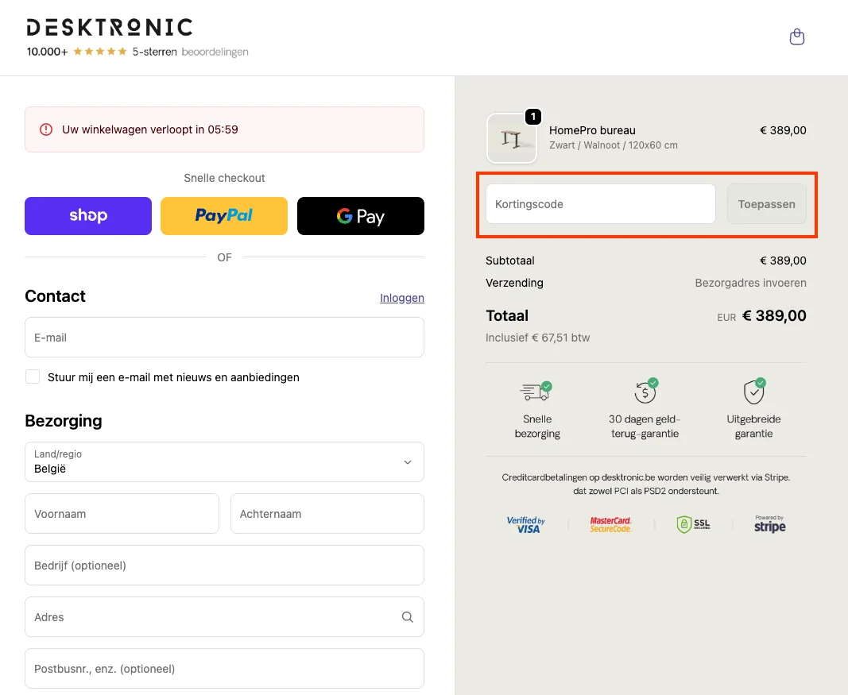Click the search icon in Adres field

point(407,617)
